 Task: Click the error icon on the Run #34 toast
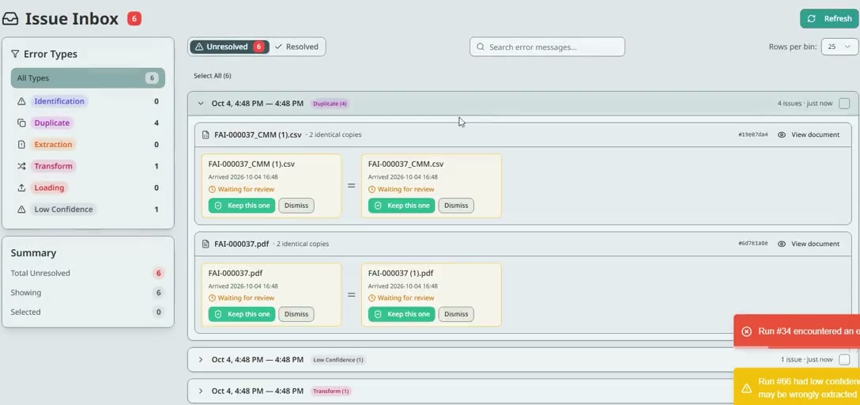point(746,331)
